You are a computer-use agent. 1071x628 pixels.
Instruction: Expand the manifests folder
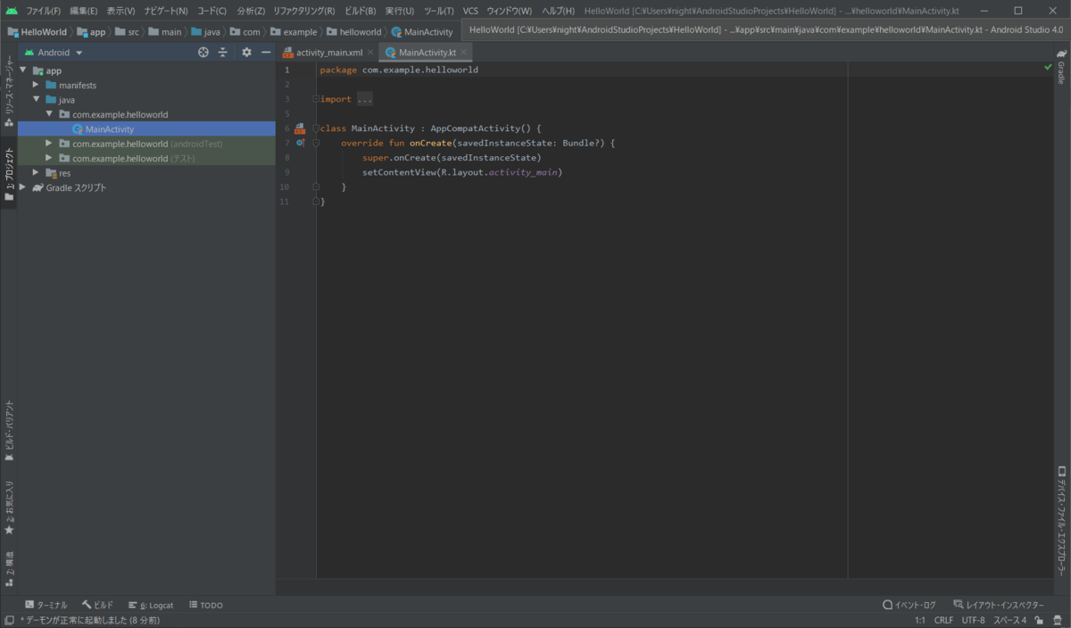pyautogui.click(x=37, y=85)
